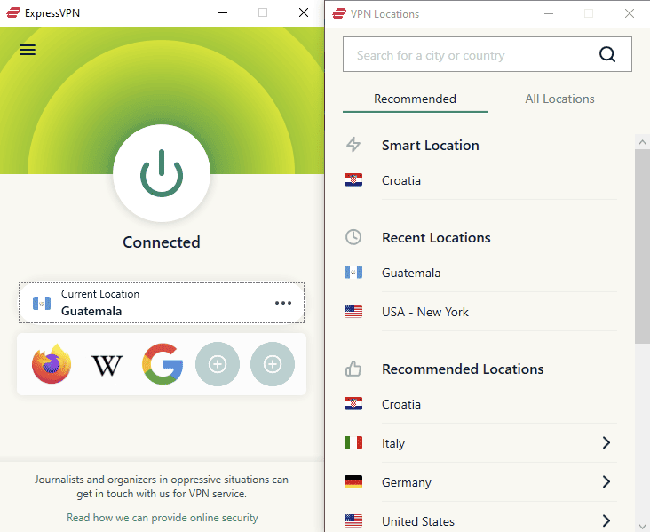Image resolution: width=650 pixels, height=532 pixels.
Task: Expand United States server locations chevron
Action: (606, 520)
